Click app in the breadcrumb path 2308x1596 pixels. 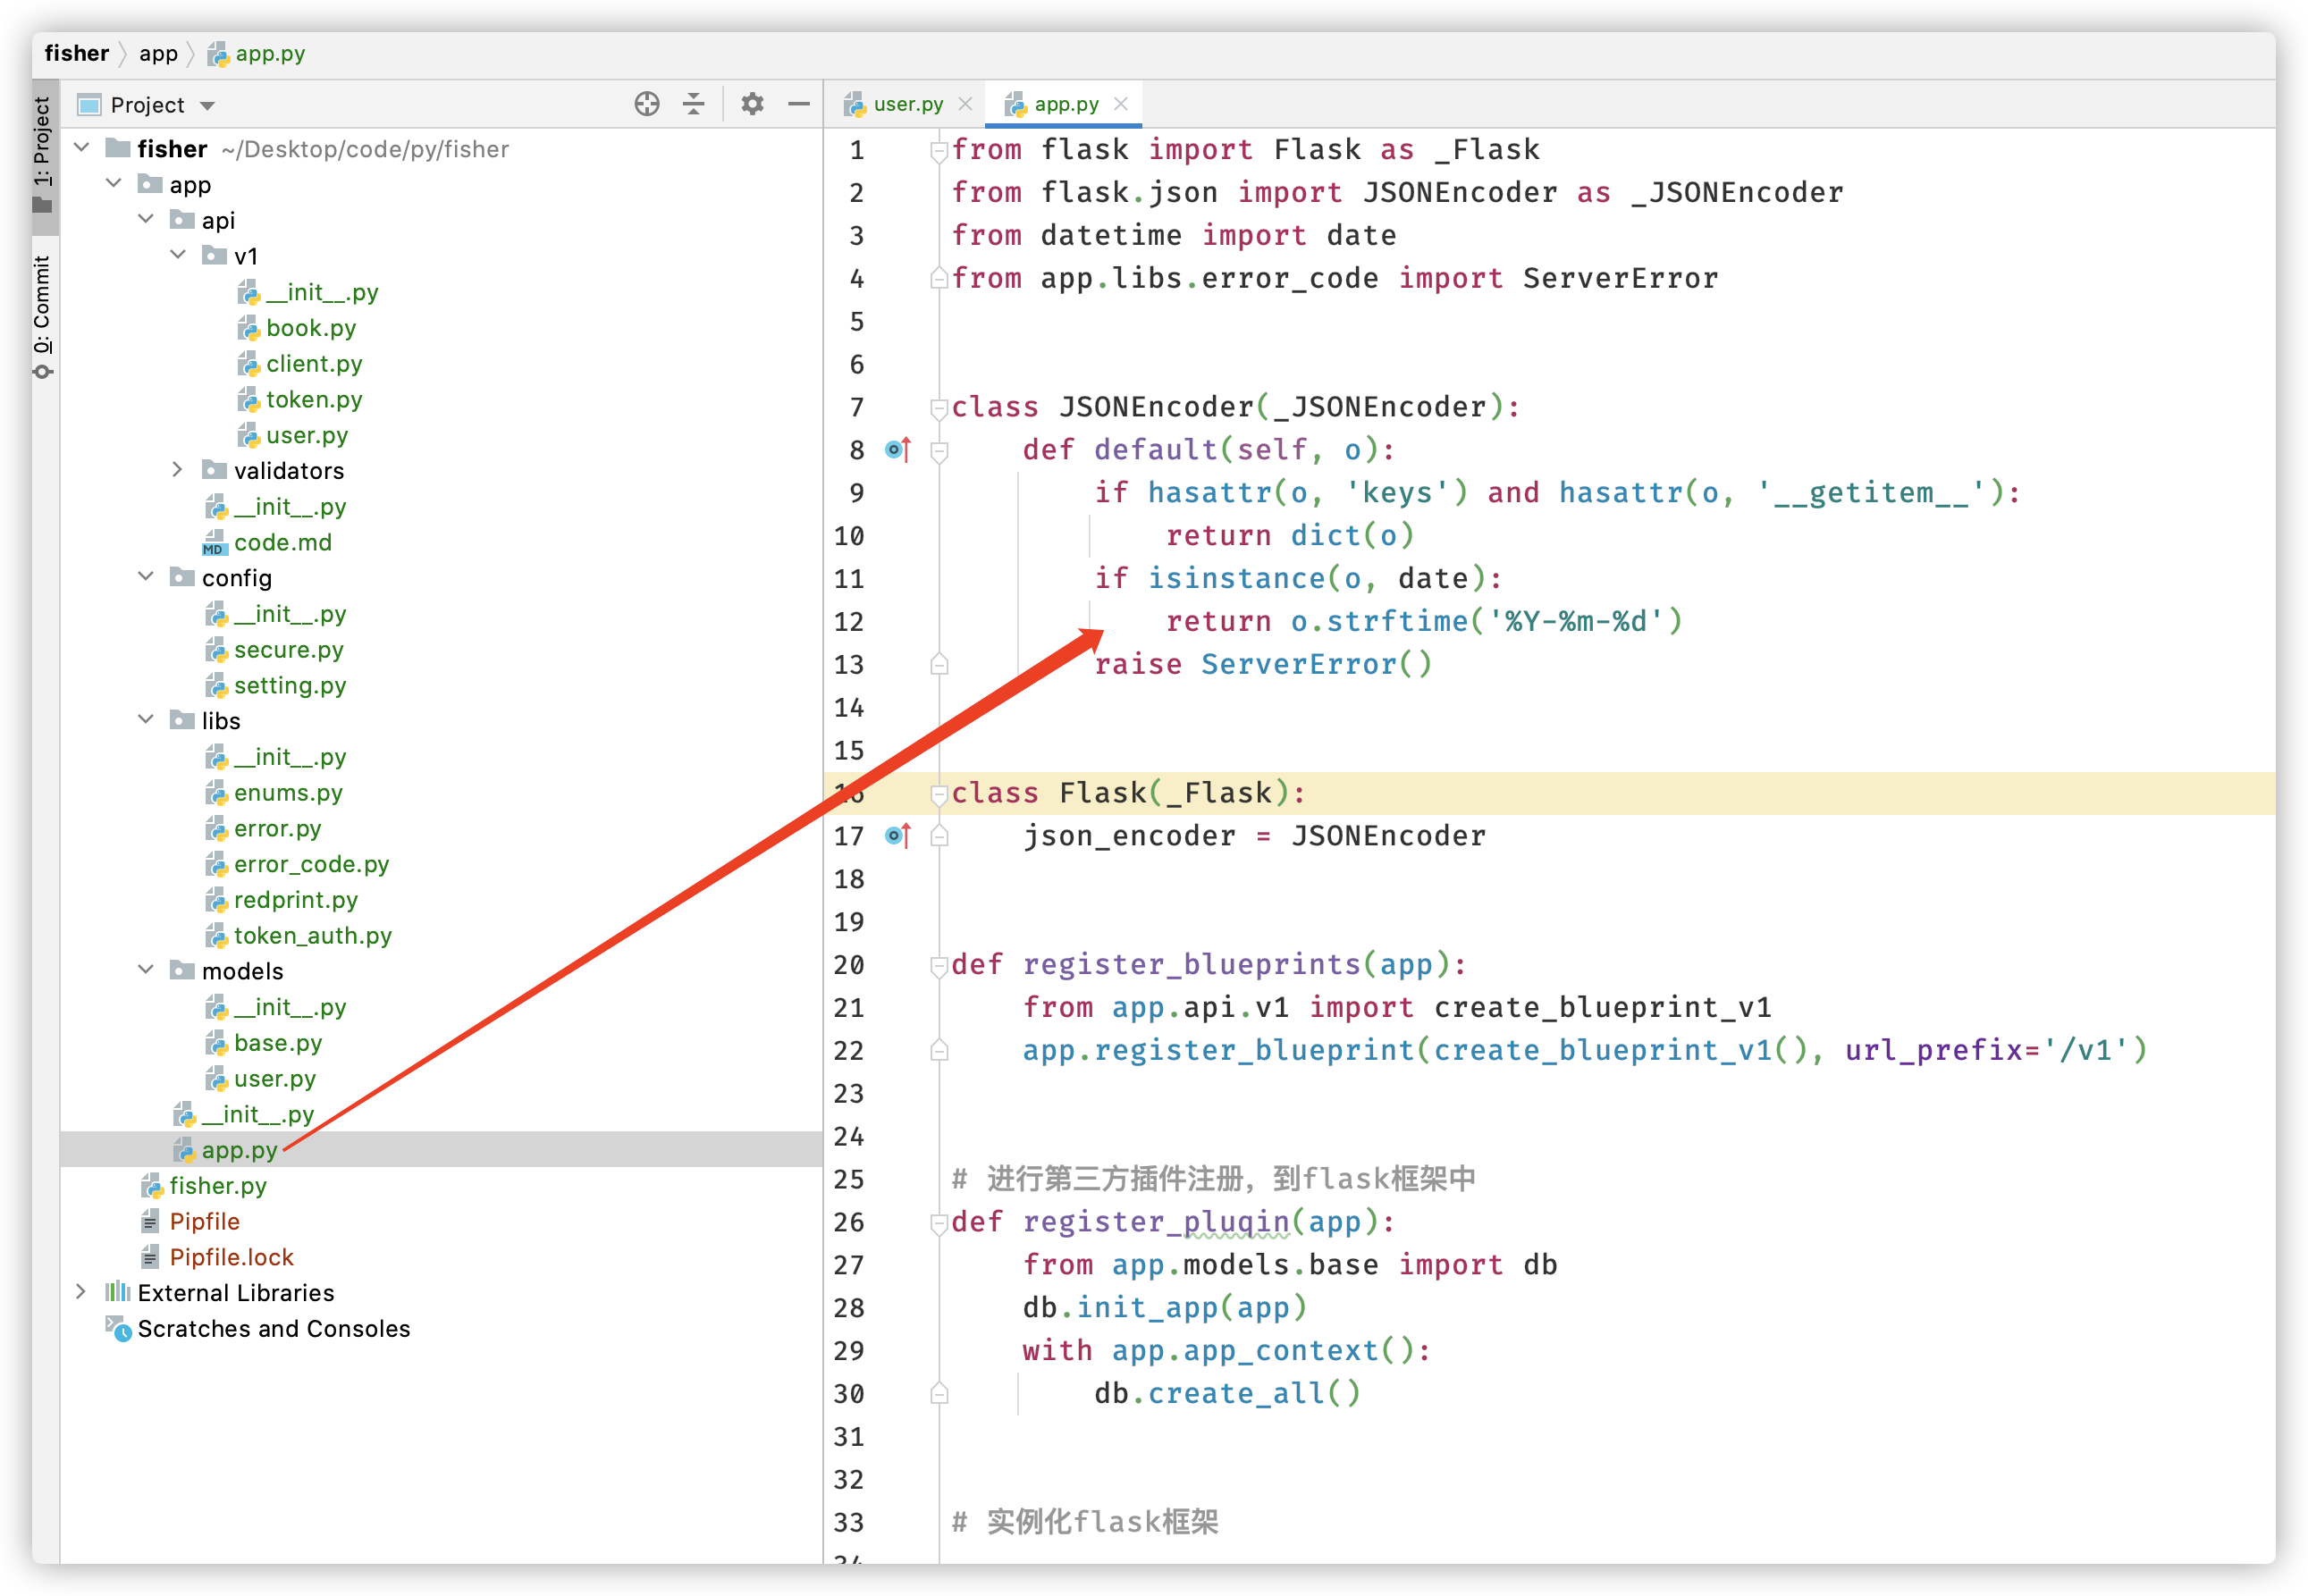pyautogui.click(x=158, y=54)
